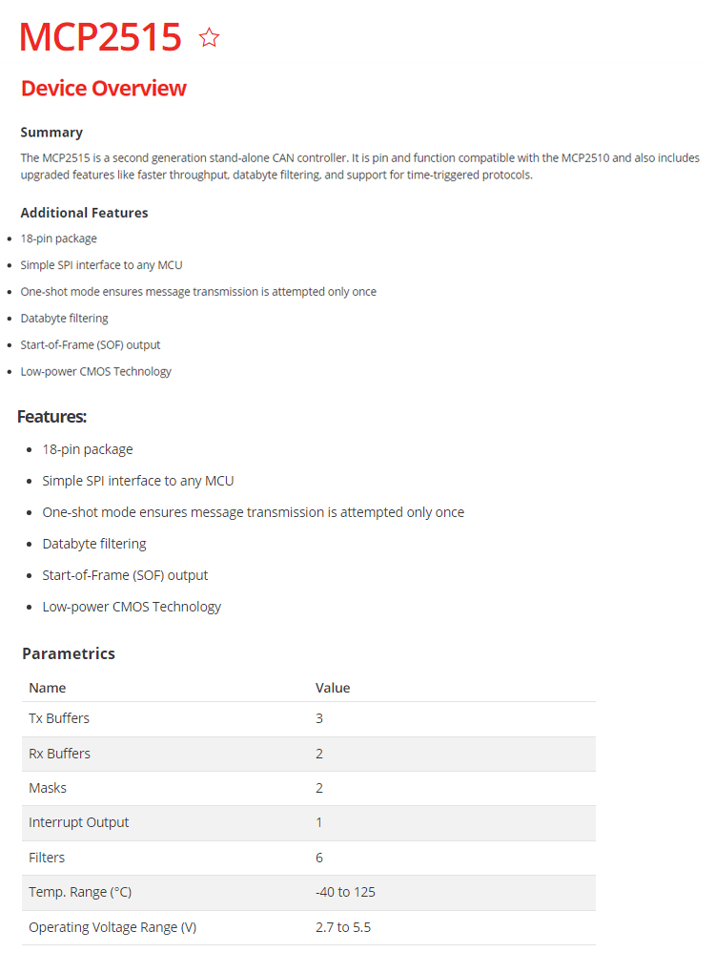The height and width of the screenshot is (973, 715).
Task: Click the Value column header
Action: [333, 688]
